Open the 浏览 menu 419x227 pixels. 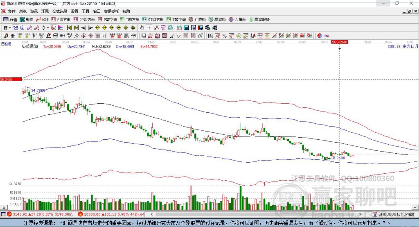tap(23, 11)
